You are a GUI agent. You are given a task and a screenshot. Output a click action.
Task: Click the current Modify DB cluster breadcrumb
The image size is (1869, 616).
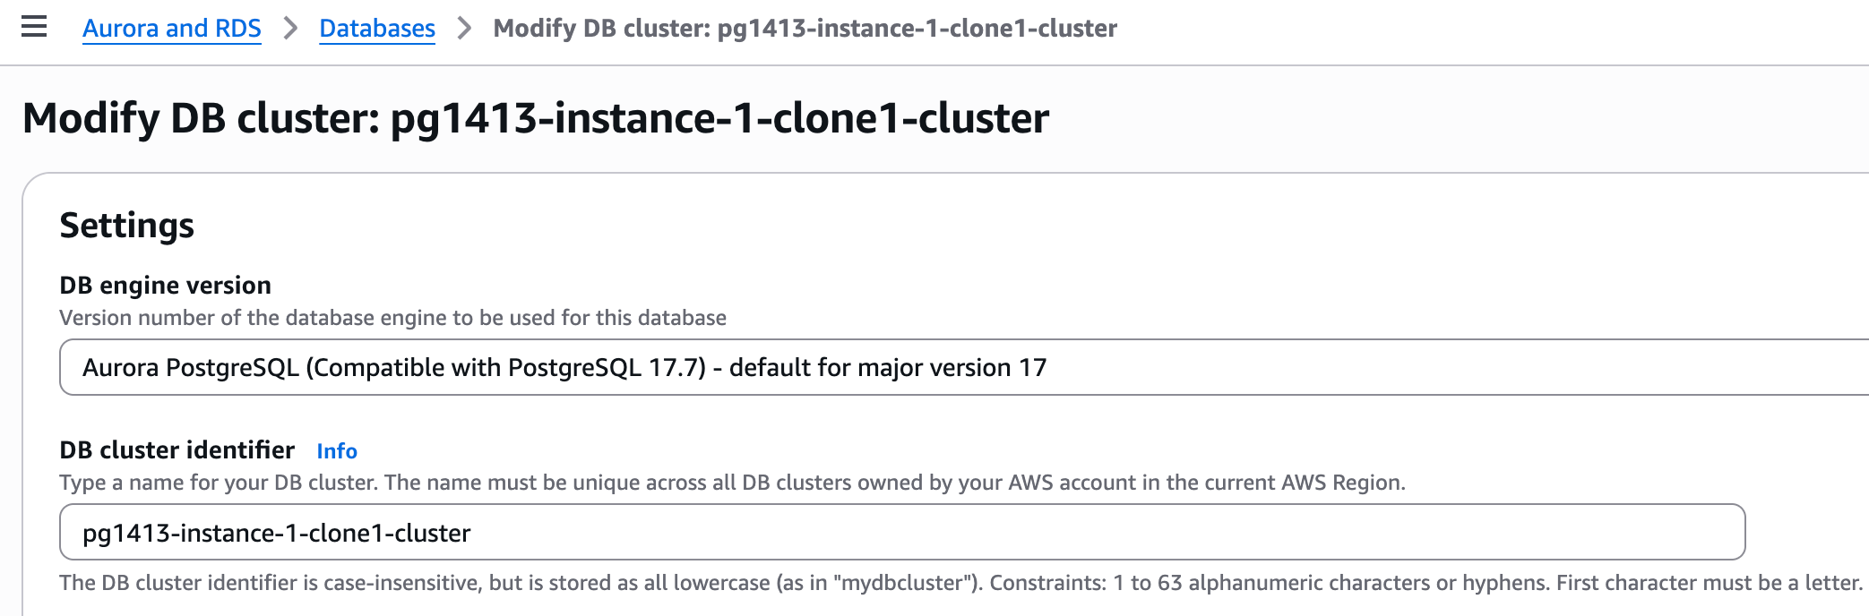pos(805,29)
